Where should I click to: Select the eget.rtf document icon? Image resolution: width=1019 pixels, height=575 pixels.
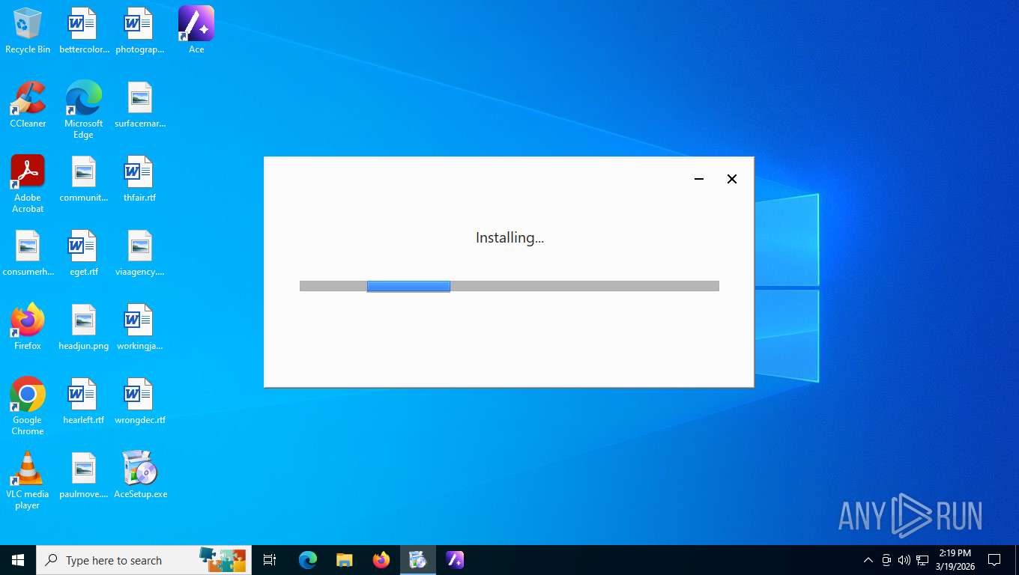click(84, 253)
